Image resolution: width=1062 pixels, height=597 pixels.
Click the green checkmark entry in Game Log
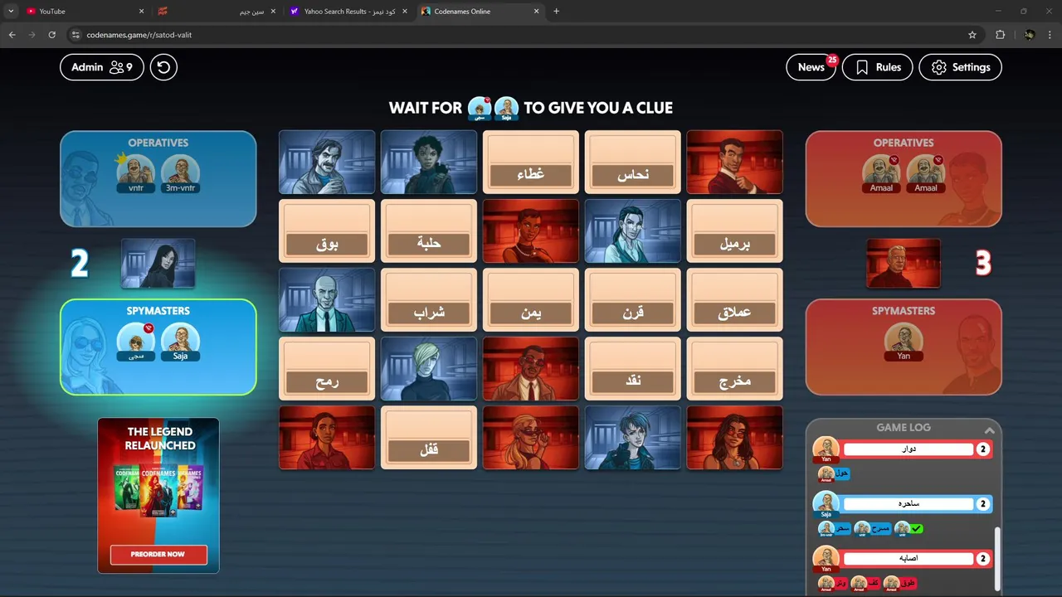click(916, 528)
